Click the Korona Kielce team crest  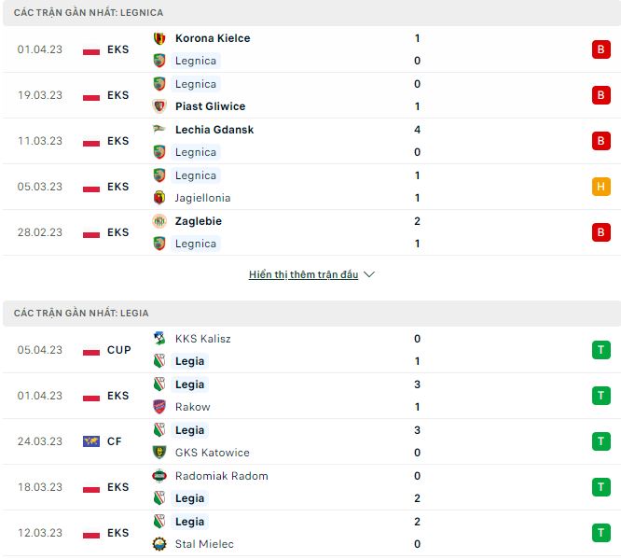[159, 38]
